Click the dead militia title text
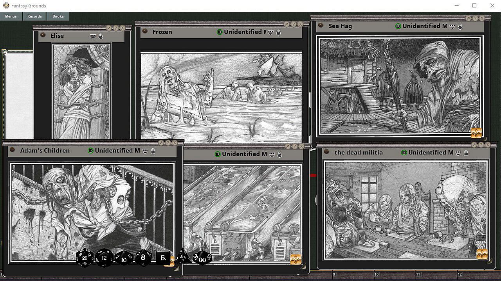Screen dimensions: 501x281 pos(359,153)
